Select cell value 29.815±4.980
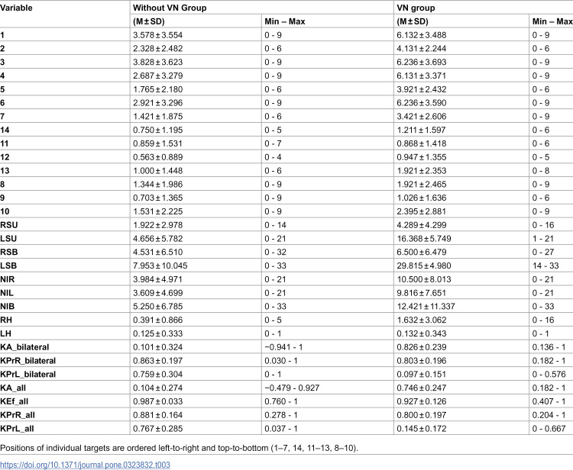Screen dimensions: 573x470 tap(424, 266)
